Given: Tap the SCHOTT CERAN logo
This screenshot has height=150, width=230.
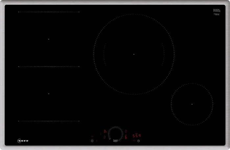Looking at the screenshot, I should pyautogui.click(x=217, y=11).
